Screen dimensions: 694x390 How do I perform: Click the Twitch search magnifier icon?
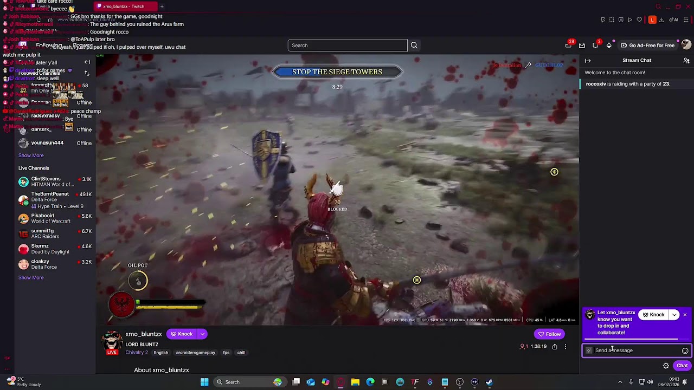[414, 45]
